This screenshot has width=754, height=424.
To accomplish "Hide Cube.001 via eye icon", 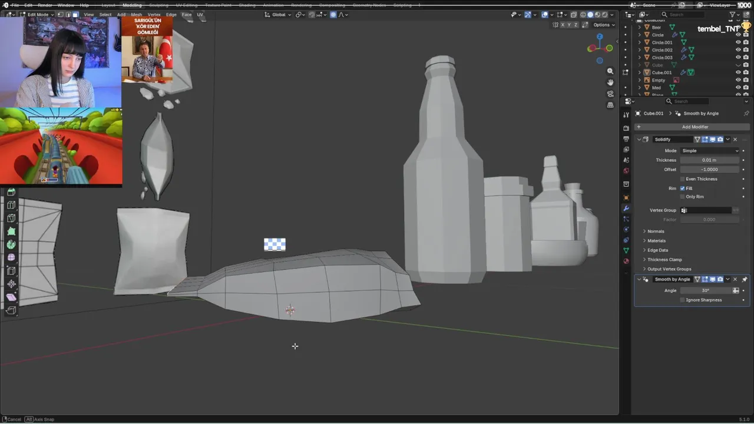I will pos(738,72).
